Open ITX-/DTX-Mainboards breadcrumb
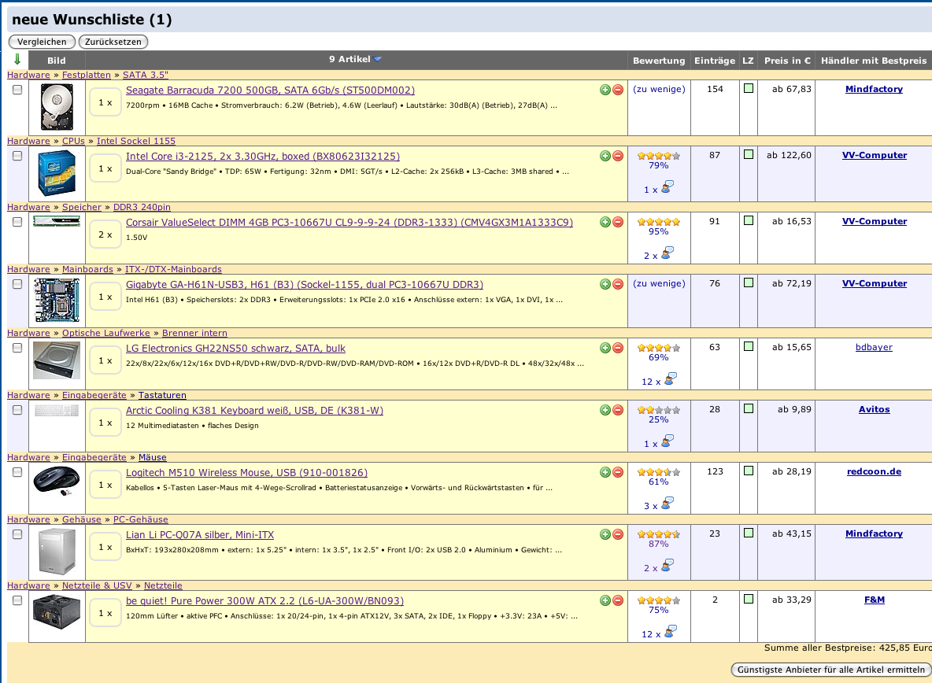 coord(173,269)
